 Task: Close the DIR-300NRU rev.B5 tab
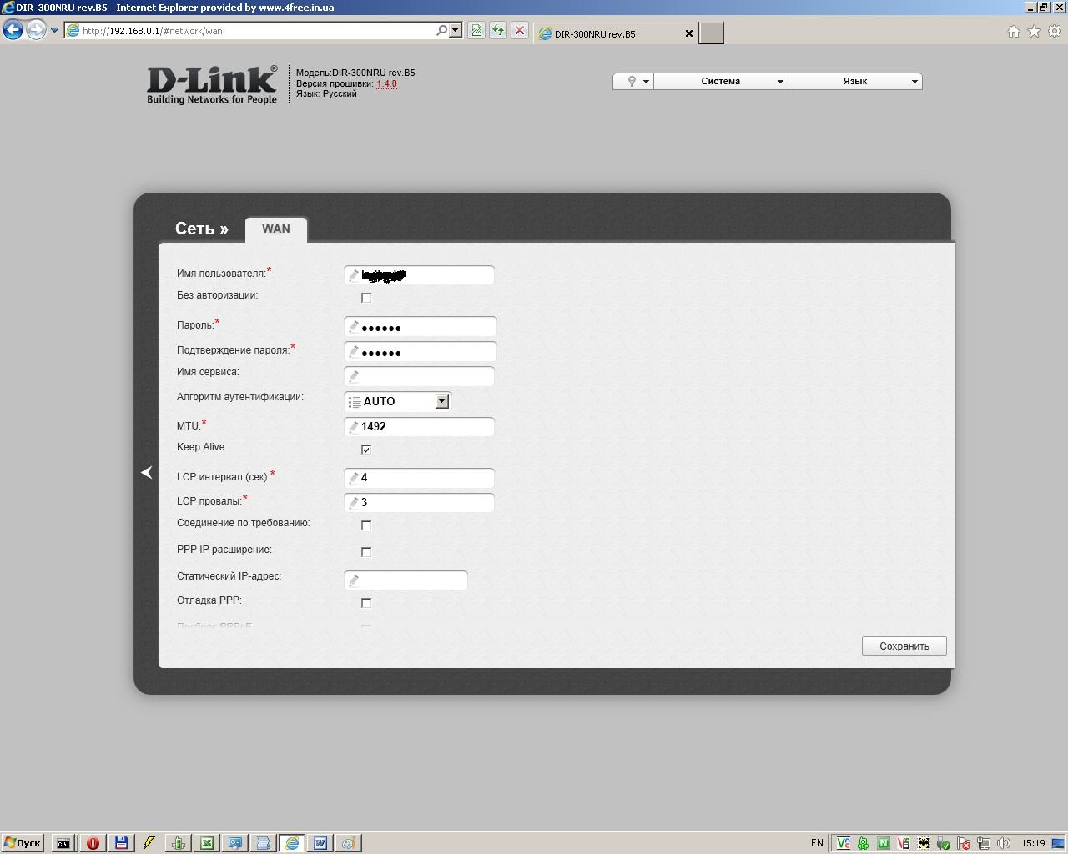click(x=689, y=33)
